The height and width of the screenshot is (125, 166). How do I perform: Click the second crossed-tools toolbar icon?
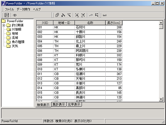(x=83, y=15)
